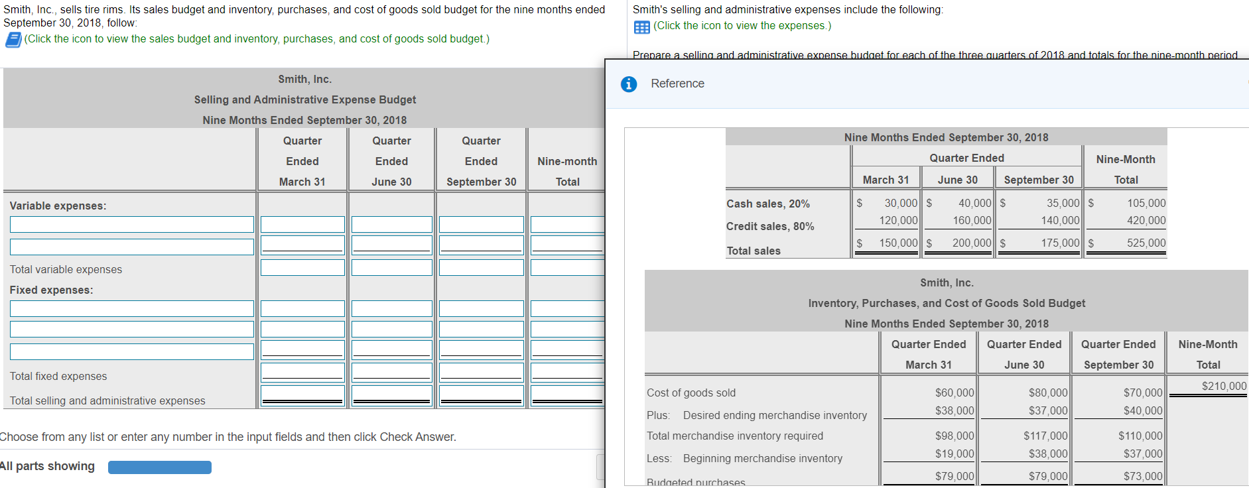
Task: Click 'Cost of goods sold' row label
Action: (x=691, y=393)
